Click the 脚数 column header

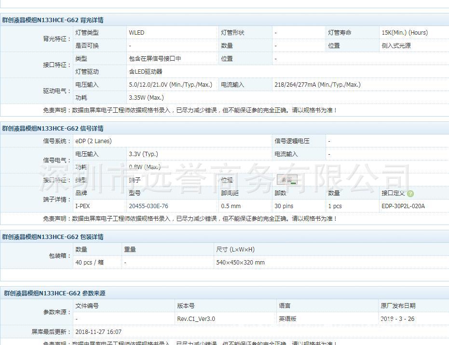280,193
